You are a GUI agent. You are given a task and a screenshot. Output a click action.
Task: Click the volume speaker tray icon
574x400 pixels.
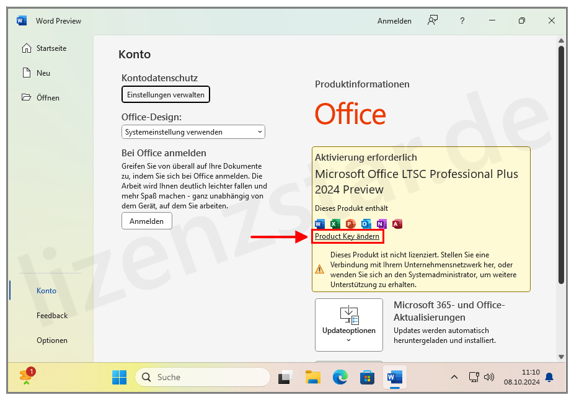(x=489, y=377)
